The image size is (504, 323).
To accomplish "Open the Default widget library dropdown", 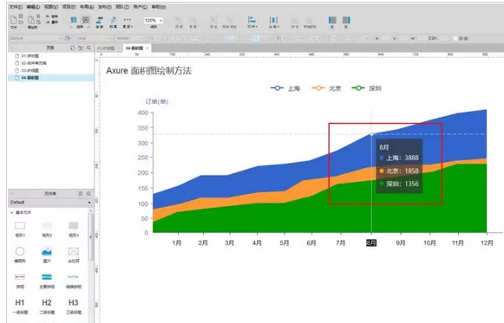I will tap(50, 203).
